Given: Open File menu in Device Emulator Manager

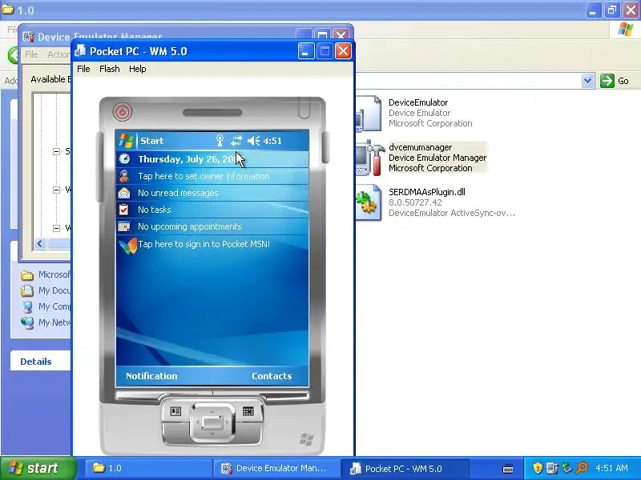Looking at the screenshot, I should click(31, 54).
